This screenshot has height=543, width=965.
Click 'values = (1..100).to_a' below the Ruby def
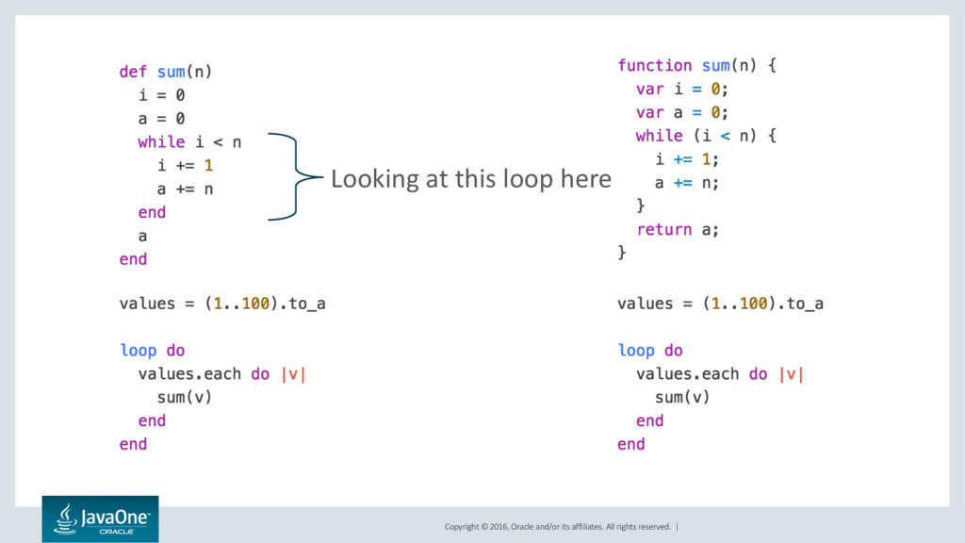(222, 304)
